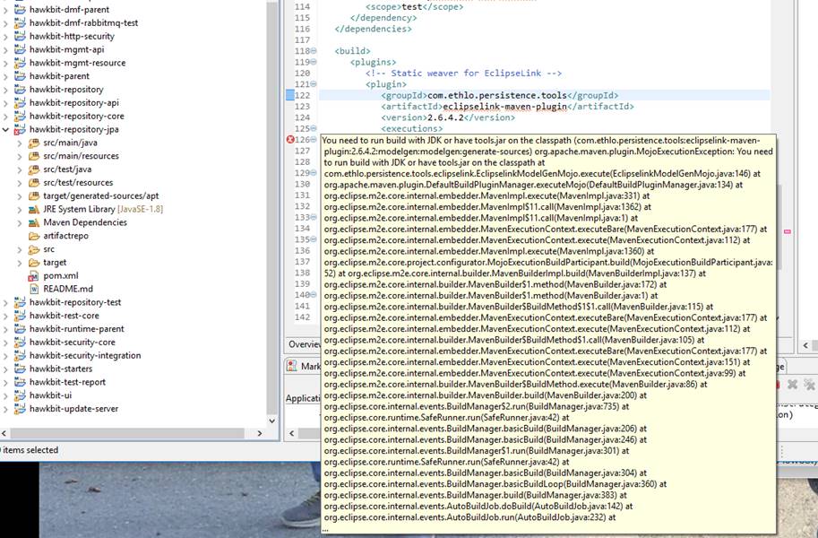Viewport: 818px width, 538px height.
Task: Click the comment Static weaver for EclipseLink
Action: point(463,74)
